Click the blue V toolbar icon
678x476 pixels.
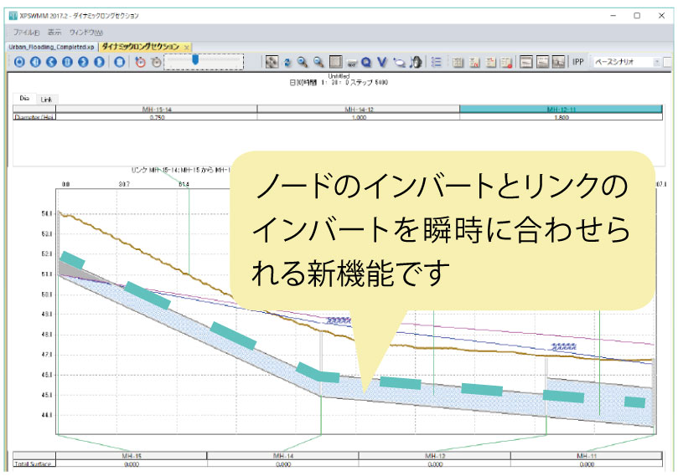coord(382,63)
